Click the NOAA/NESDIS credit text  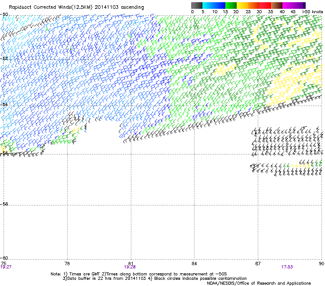coord(259,283)
